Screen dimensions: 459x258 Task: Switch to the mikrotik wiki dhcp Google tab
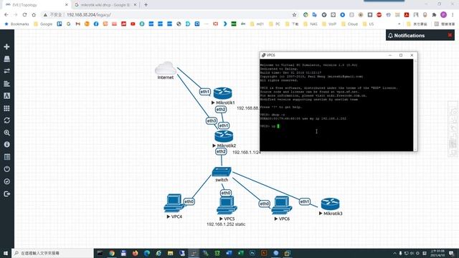click(x=105, y=5)
